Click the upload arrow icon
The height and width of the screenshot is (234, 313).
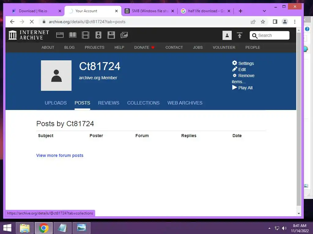point(240,35)
